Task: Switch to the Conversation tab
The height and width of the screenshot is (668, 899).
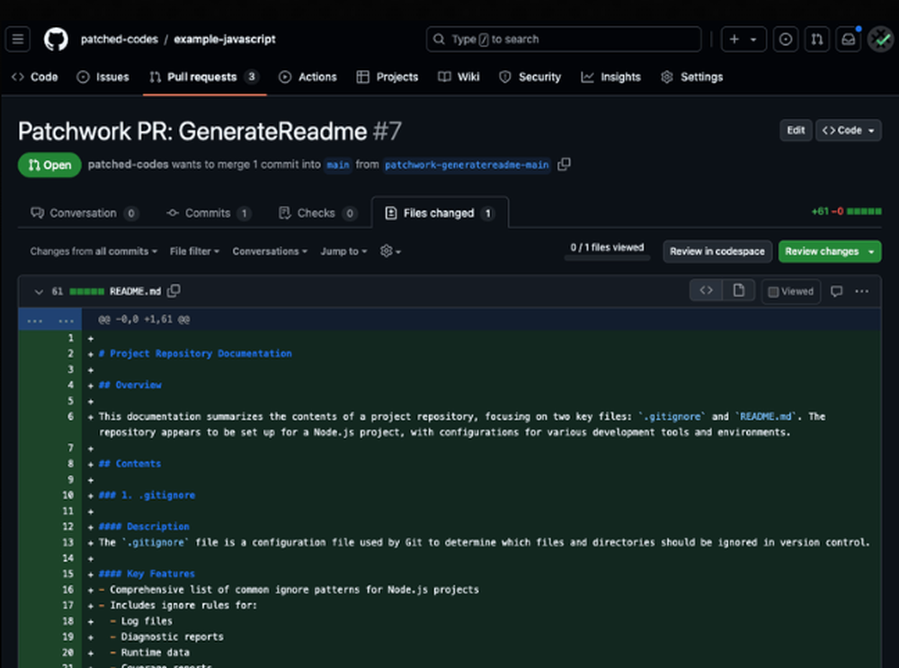Action: [84, 213]
